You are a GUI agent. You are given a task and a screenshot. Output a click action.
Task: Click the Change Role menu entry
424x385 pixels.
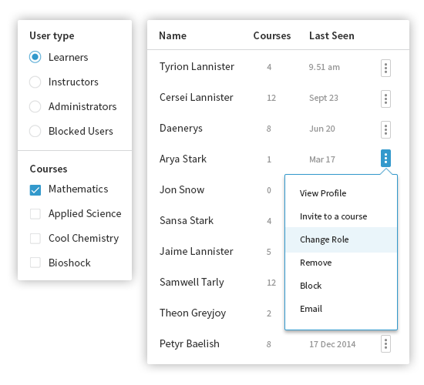(x=341, y=239)
